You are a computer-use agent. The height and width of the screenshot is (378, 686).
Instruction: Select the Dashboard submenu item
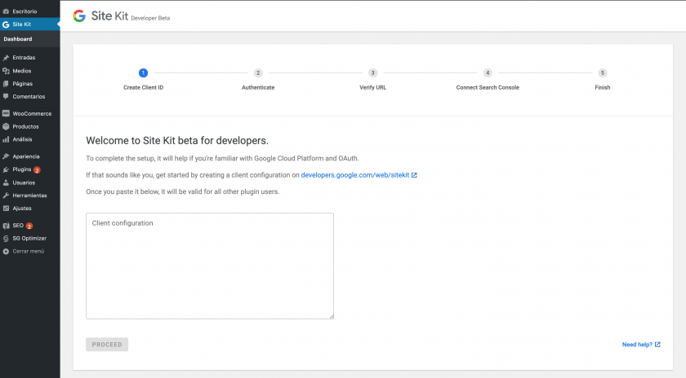pyautogui.click(x=18, y=39)
